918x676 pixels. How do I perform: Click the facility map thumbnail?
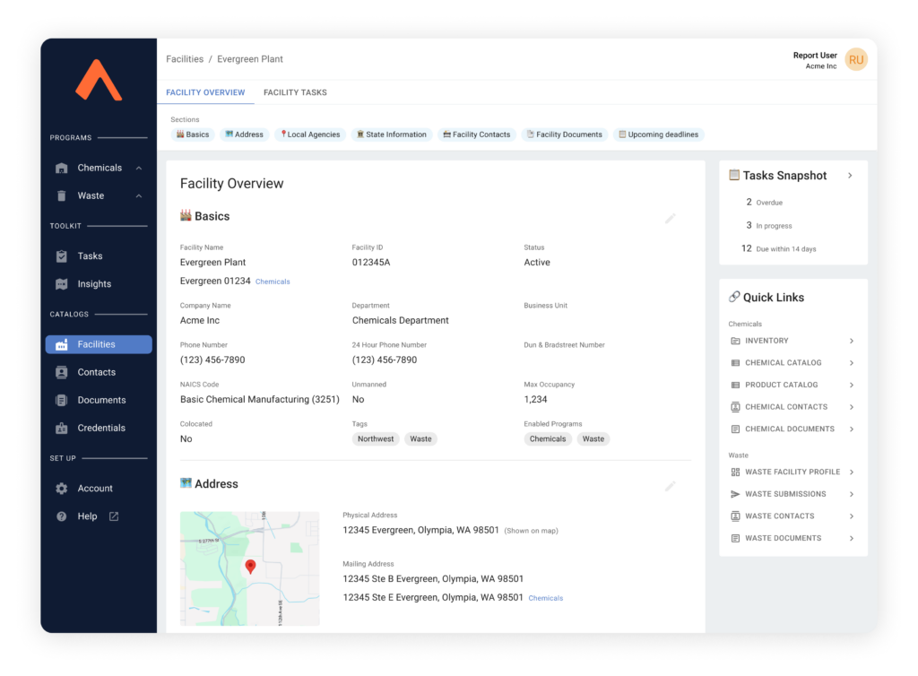(250, 568)
